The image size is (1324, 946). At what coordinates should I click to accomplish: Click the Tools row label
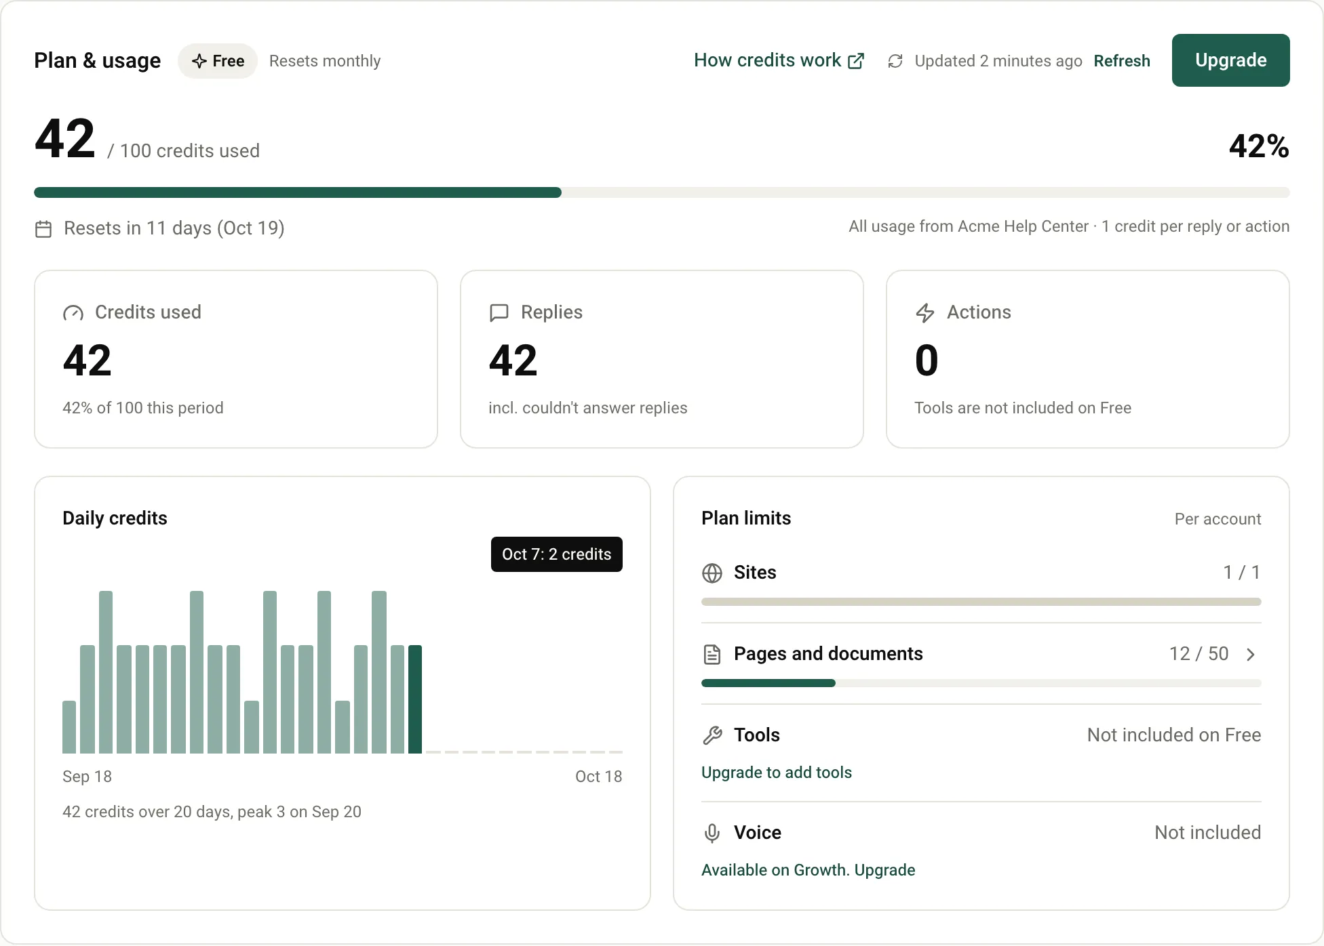click(x=757, y=735)
